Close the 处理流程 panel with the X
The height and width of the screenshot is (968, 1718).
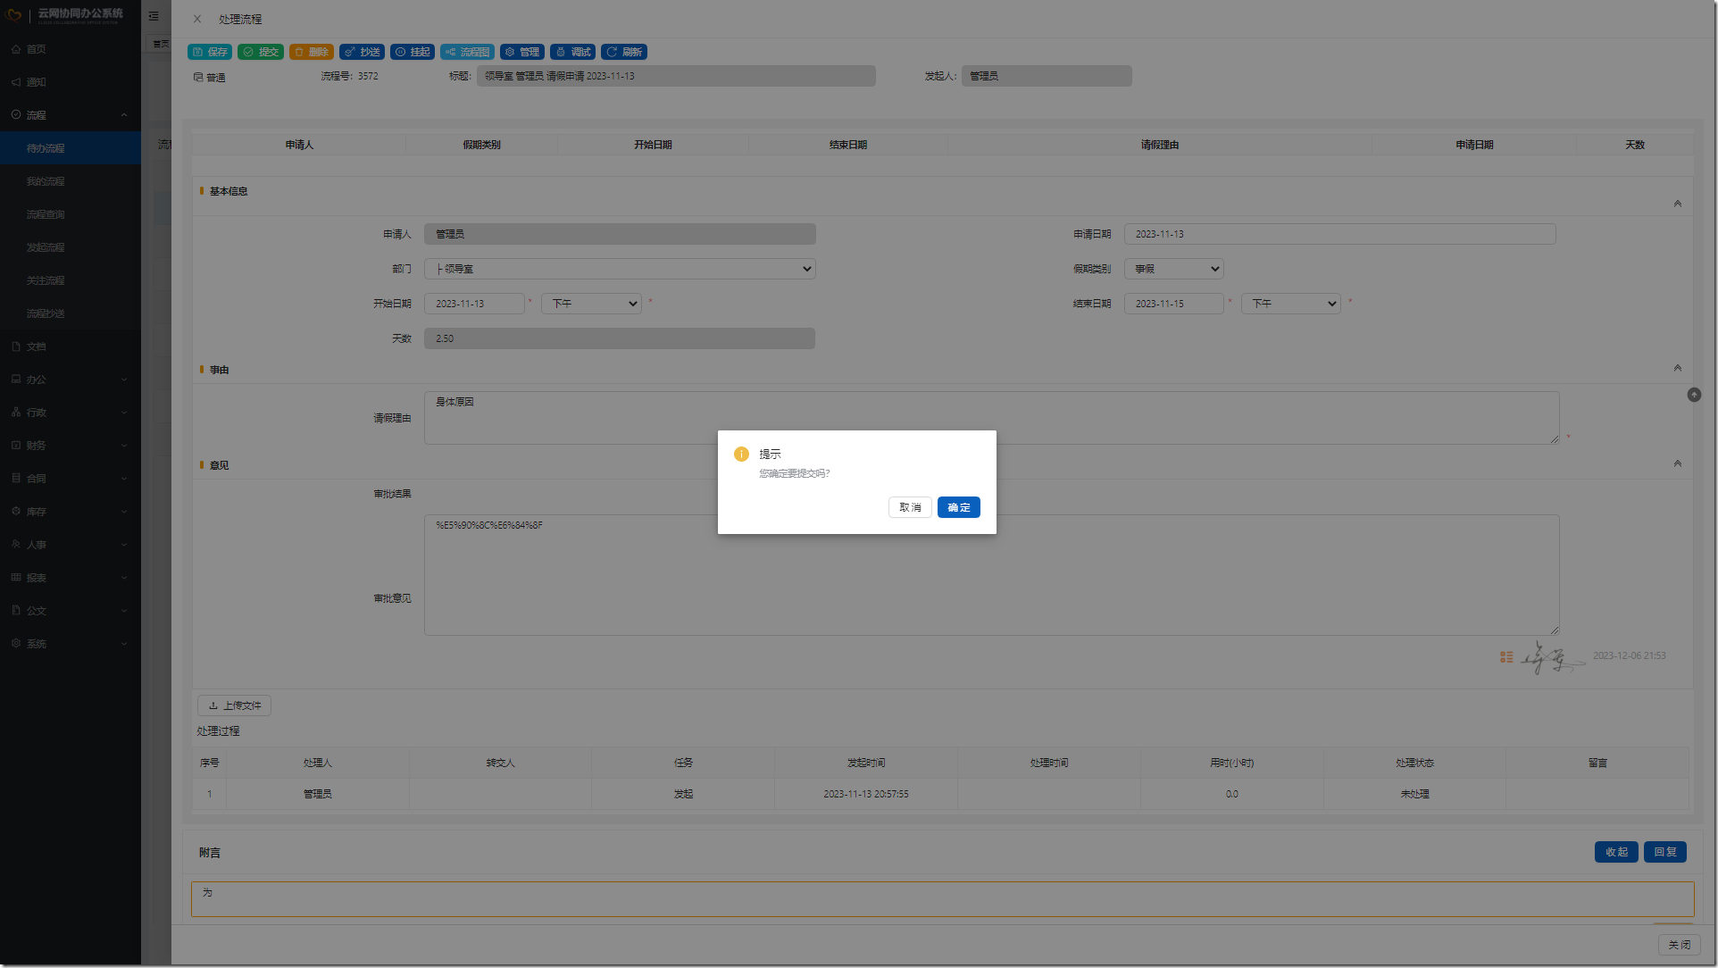coord(197,19)
